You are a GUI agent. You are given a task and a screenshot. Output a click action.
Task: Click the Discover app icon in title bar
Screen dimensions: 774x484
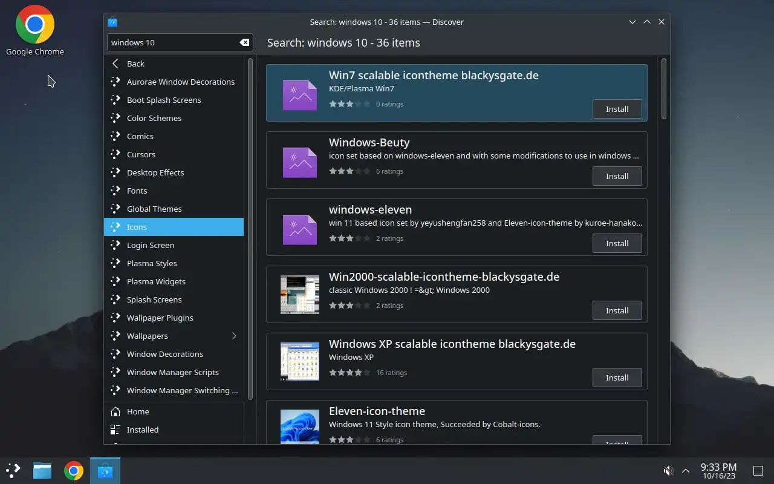click(x=112, y=22)
